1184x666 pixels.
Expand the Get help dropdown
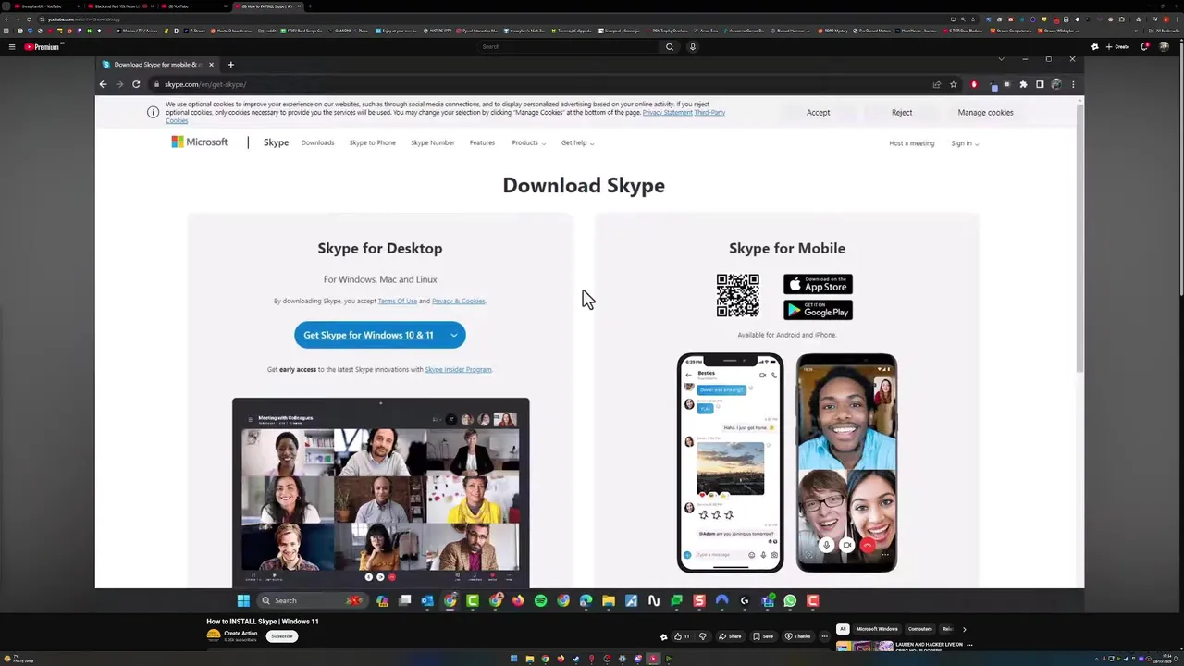click(x=577, y=142)
